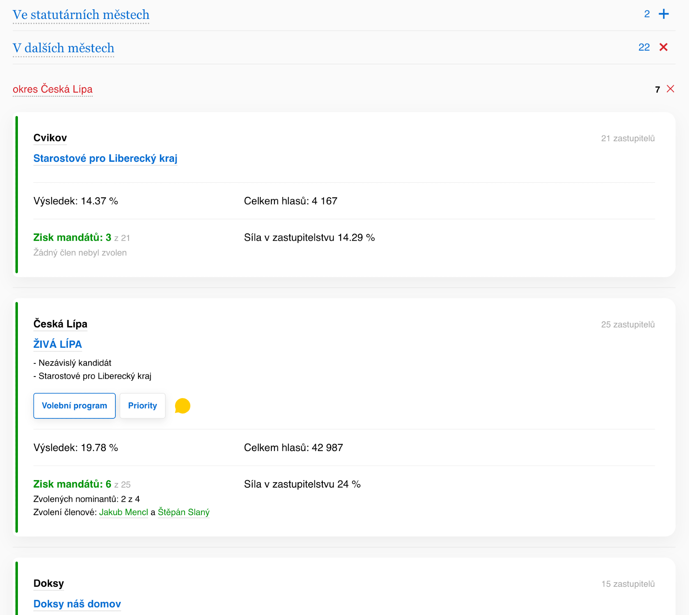Open the Doksy náš domov link
Screen dimensions: 689x615
click(77, 604)
